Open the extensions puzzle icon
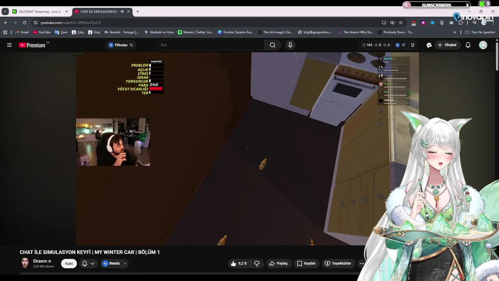 click(x=460, y=23)
